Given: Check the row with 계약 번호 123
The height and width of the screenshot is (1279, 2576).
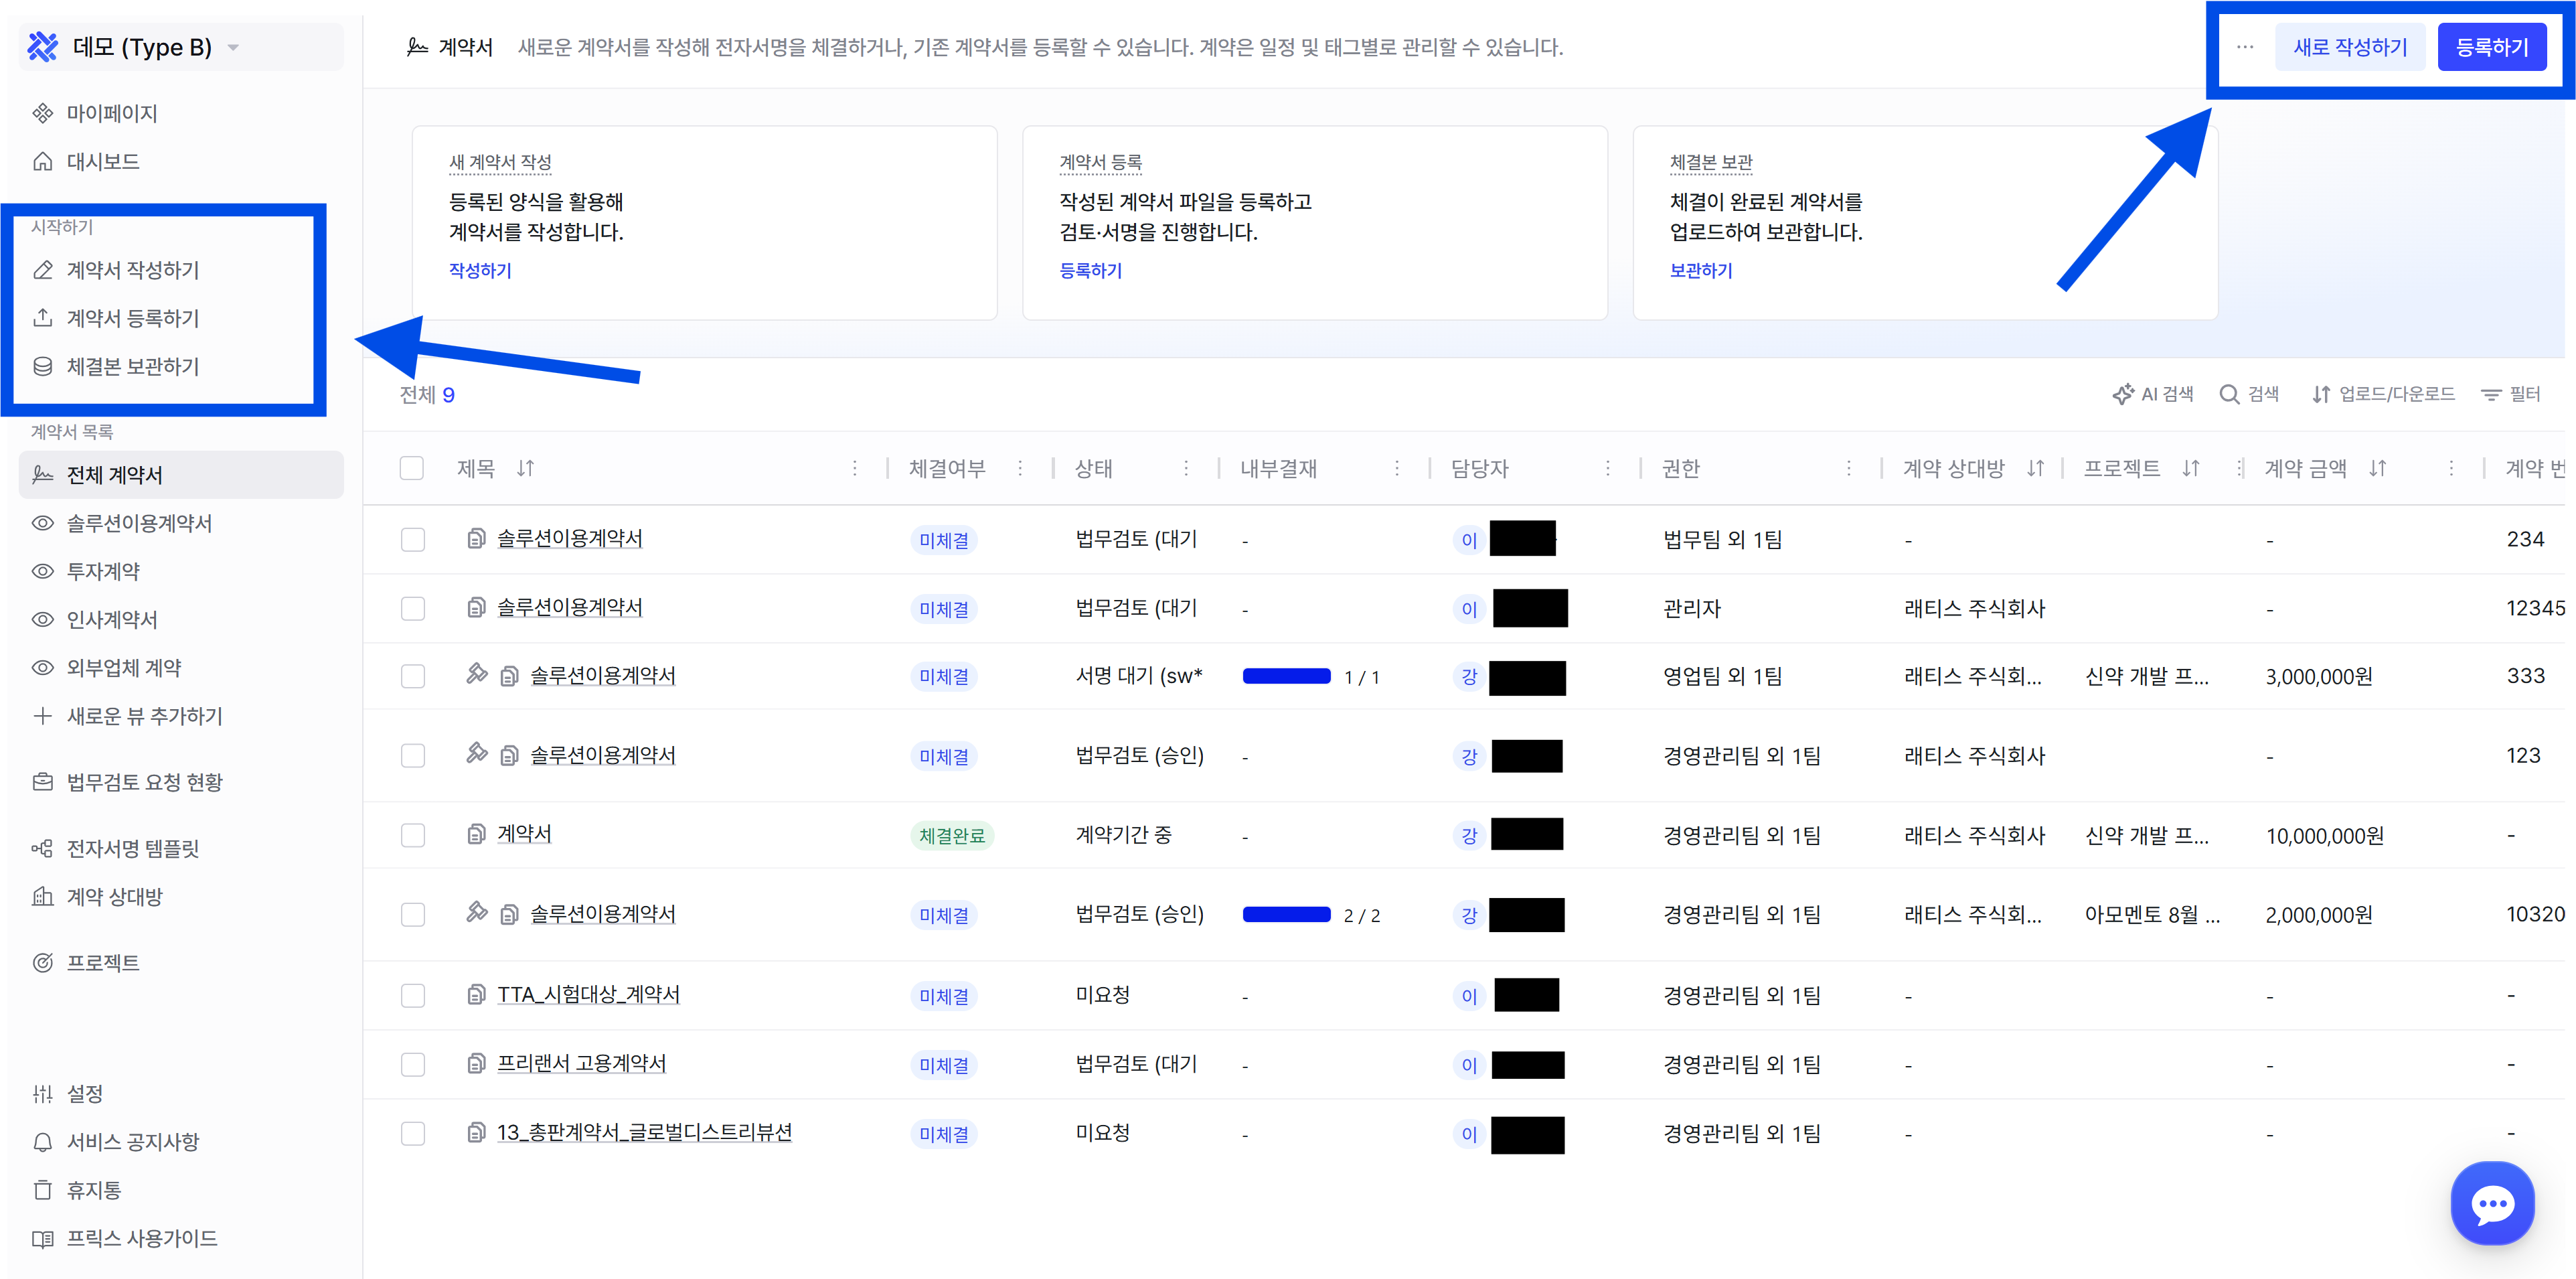Looking at the screenshot, I should click(413, 756).
